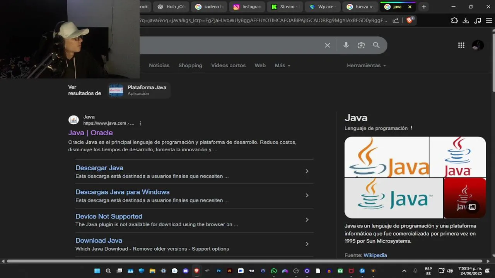Open the notifications bell in the tray
Viewport: 495px width, 278px height.
point(487,271)
